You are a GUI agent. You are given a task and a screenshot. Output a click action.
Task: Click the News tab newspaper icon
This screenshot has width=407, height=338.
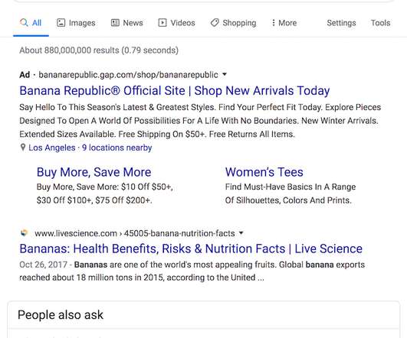[115, 23]
